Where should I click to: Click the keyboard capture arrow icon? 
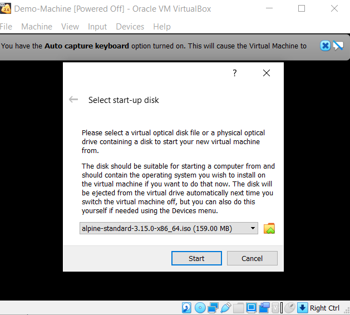pos(303,308)
